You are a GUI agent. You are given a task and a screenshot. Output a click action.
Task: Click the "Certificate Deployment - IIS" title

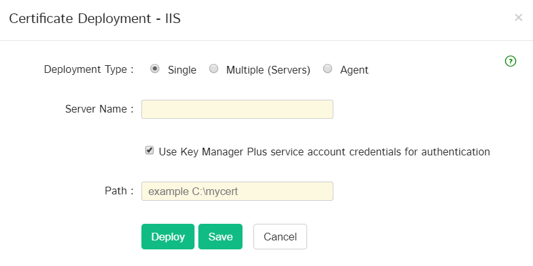tap(95, 19)
